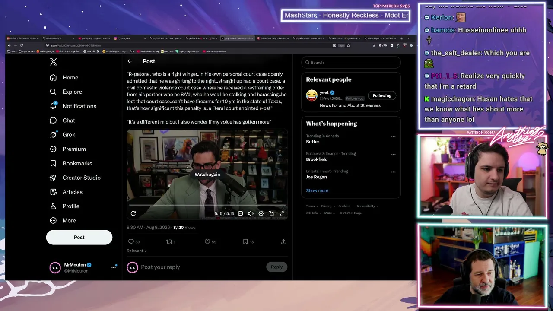Click the Following button for yeet
This screenshot has width=553, height=311.
click(x=382, y=95)
